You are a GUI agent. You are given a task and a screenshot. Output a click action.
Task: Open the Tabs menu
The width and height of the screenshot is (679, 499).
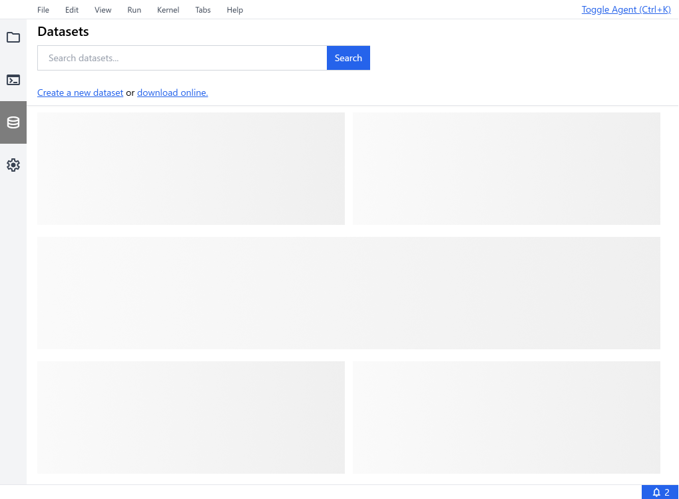pyautogui.click(x=202, y=10)
